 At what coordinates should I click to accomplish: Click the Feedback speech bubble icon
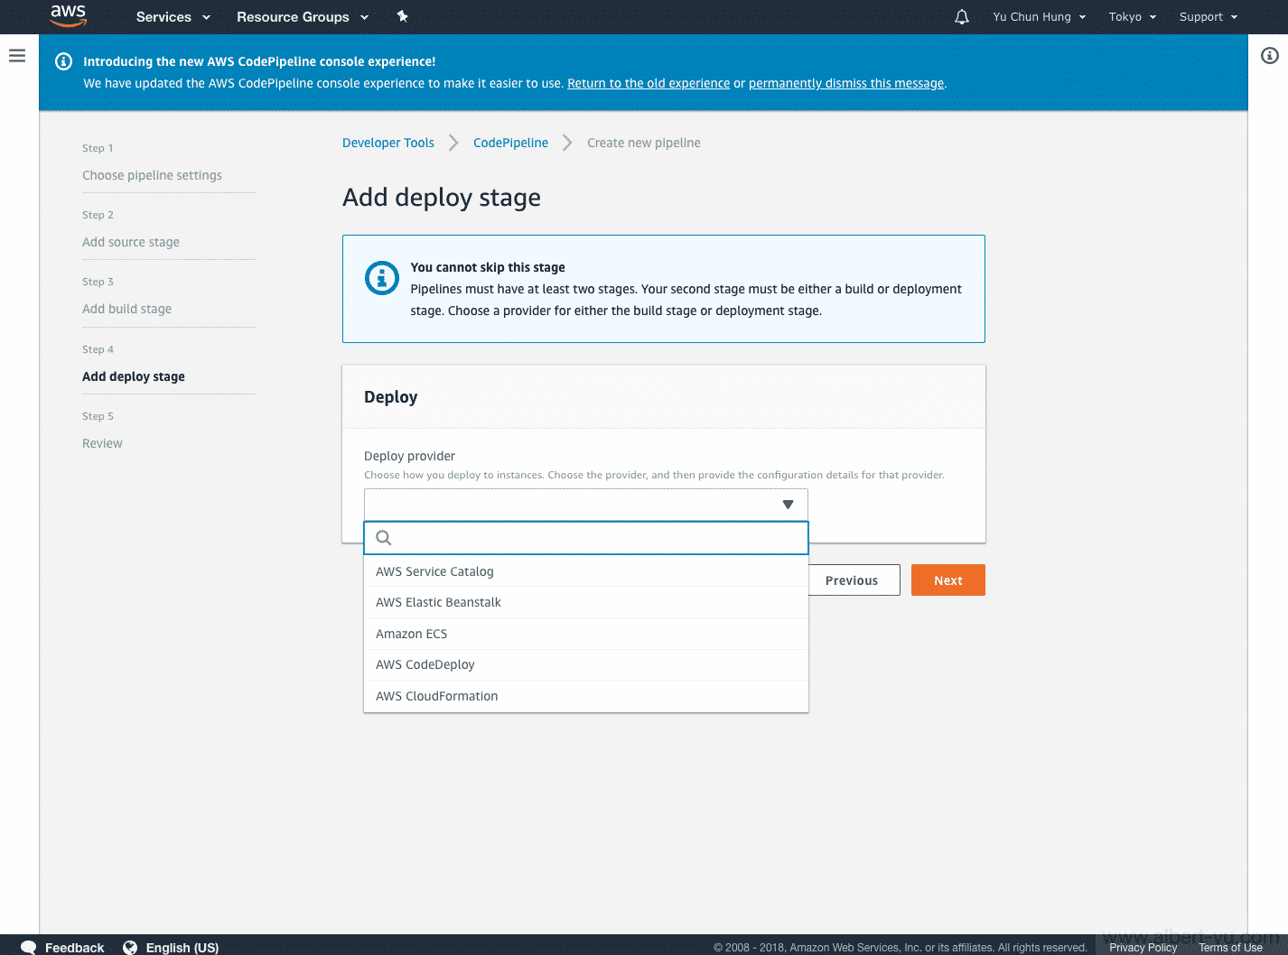28,947
